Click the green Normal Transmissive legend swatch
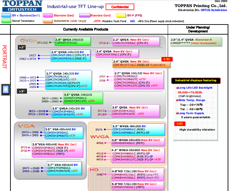 click(x=6, y=21)
